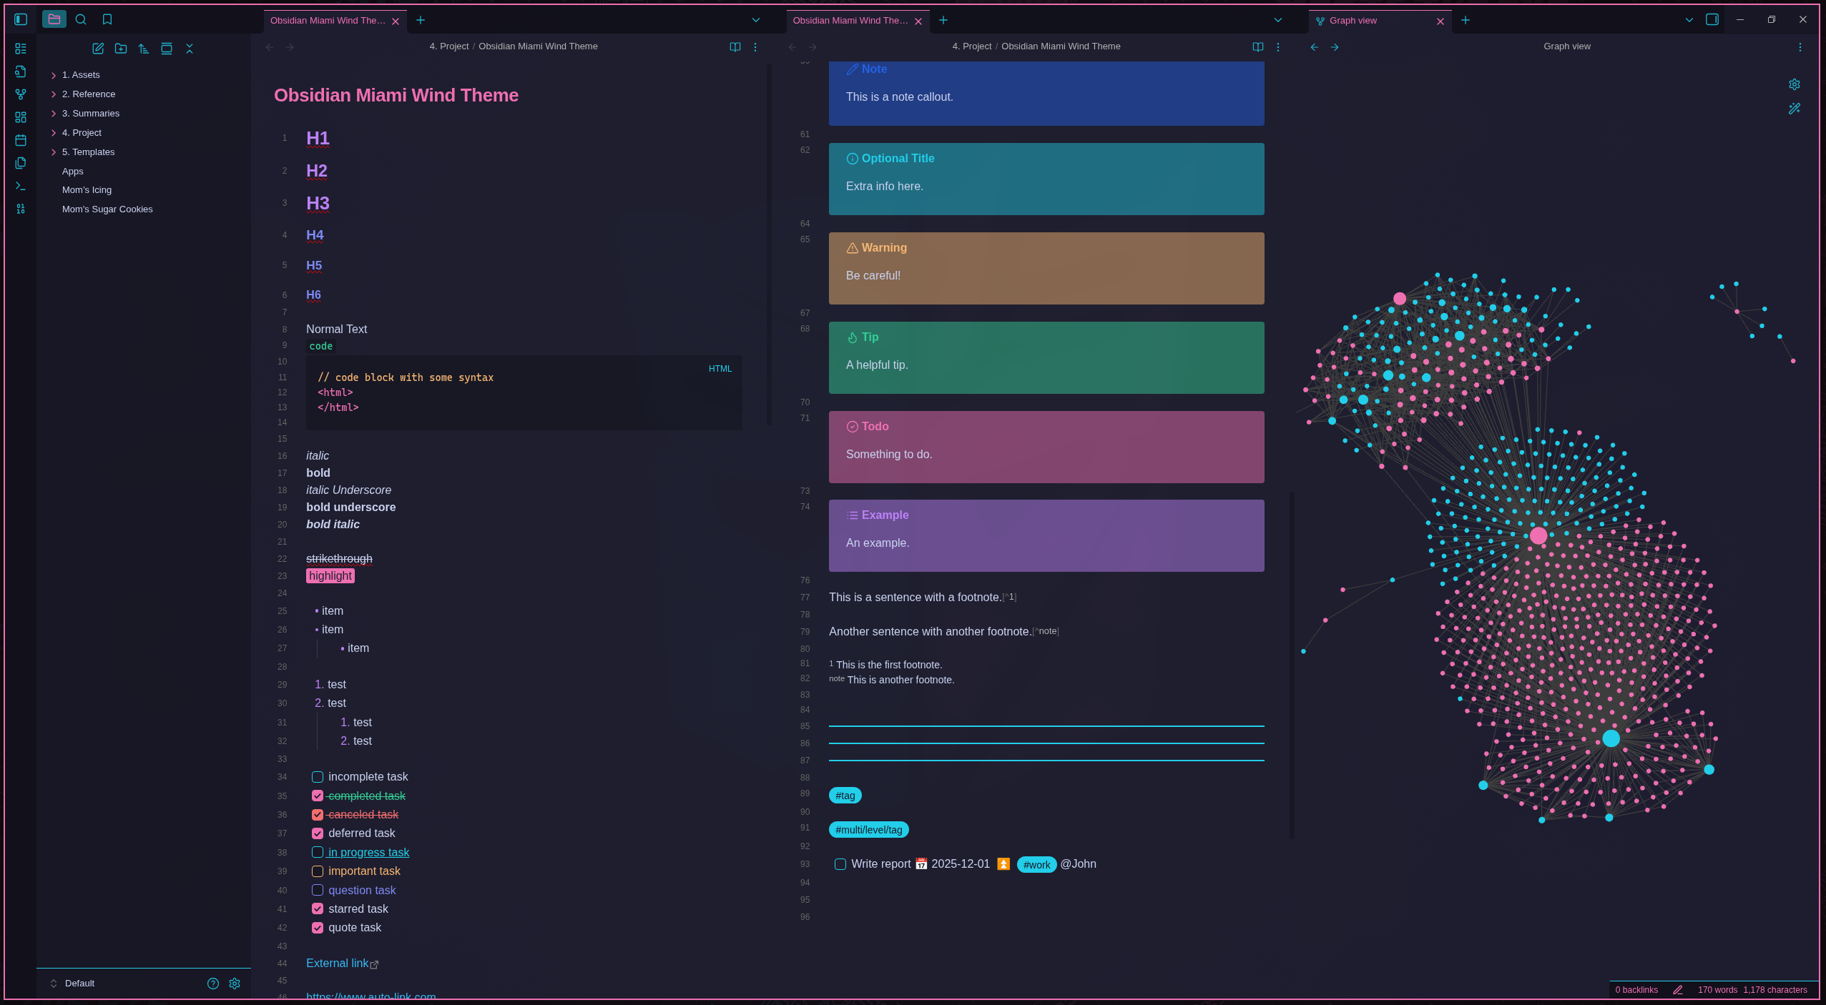Open the Mom's Icing note
Screen dimensions: 1826x1005
tap(87, 190)
